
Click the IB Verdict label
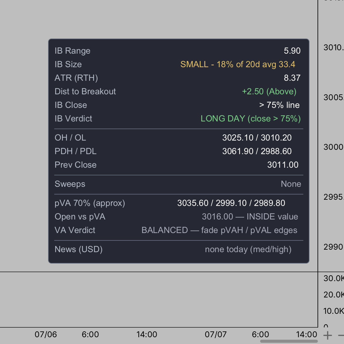(x=73, y=119)
